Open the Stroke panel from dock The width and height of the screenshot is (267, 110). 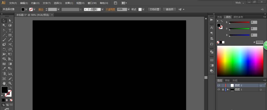[x=212, y=60]
